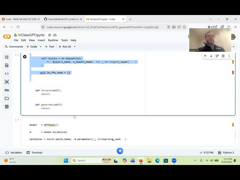Add a new Text cell
Image resolution: width=240 pixels, height=180 pixels.
[x=49, y=46]
